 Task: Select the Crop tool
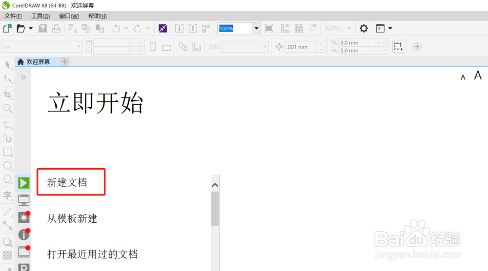click(8, 95)
